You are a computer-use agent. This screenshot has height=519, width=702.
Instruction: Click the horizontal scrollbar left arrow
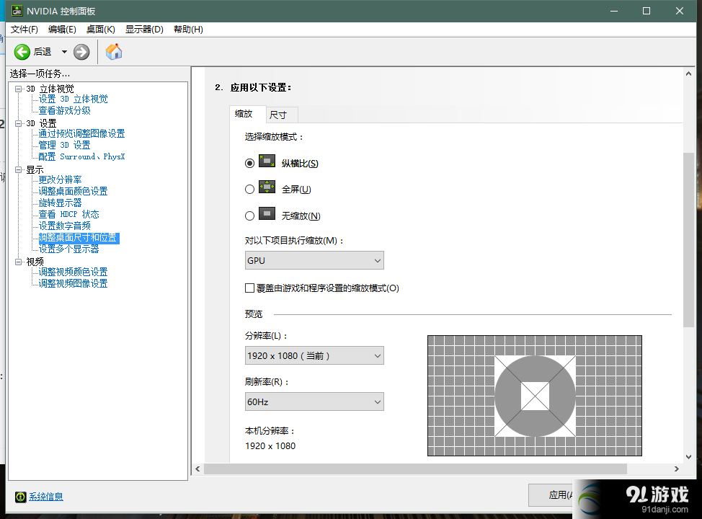(198, 469)
